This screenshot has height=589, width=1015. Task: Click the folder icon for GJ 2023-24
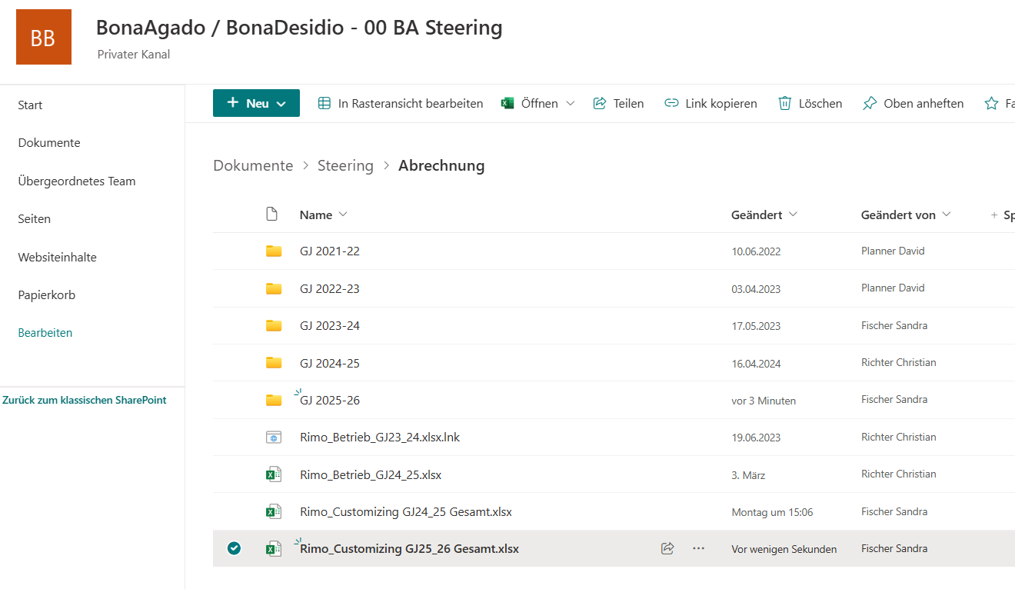(x=274, y=325)
